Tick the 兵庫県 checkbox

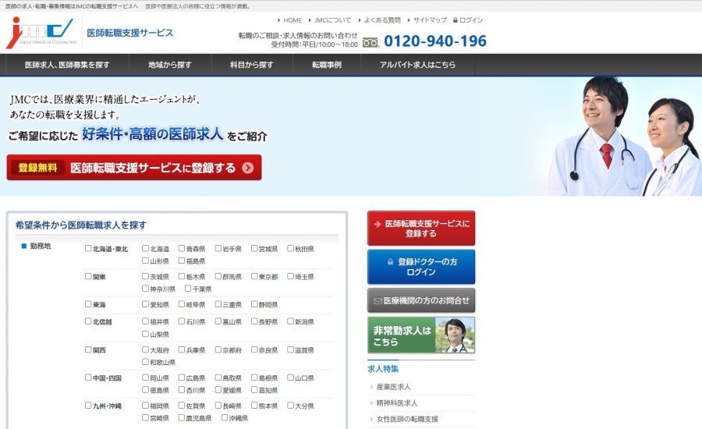click(x=182, y=349)
